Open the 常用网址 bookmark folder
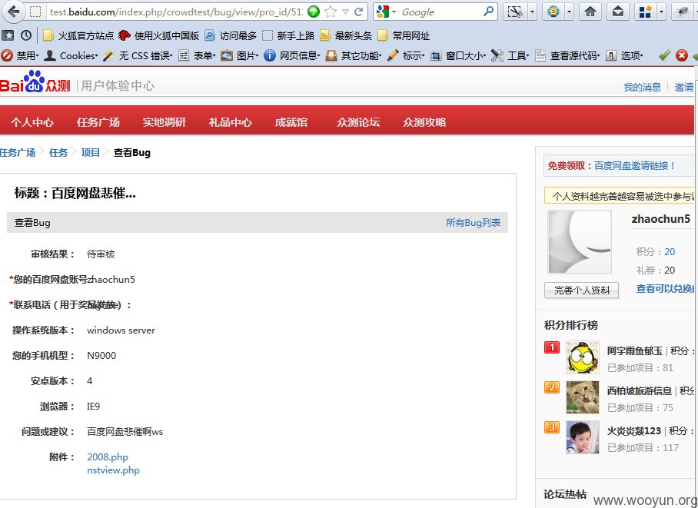 404,35
